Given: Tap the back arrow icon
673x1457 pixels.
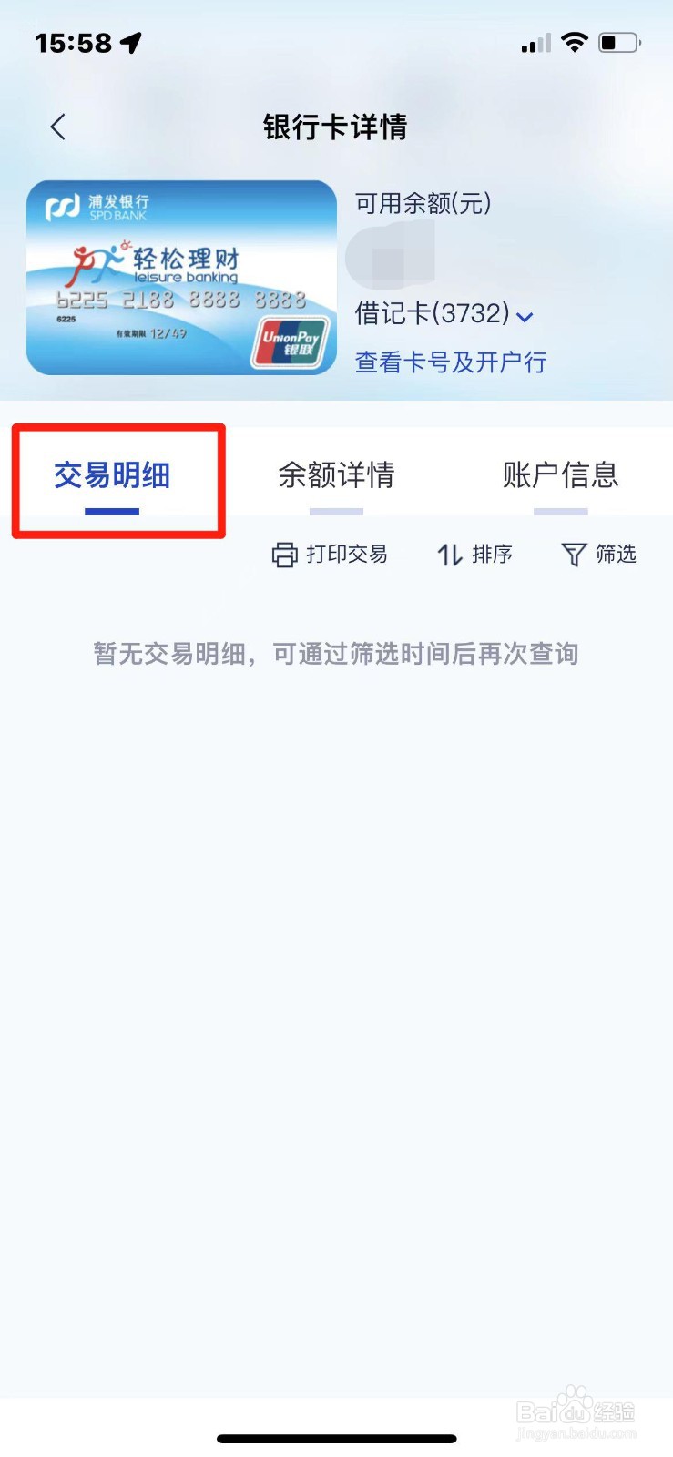Looking at the screenshot, I should point(58,127).
